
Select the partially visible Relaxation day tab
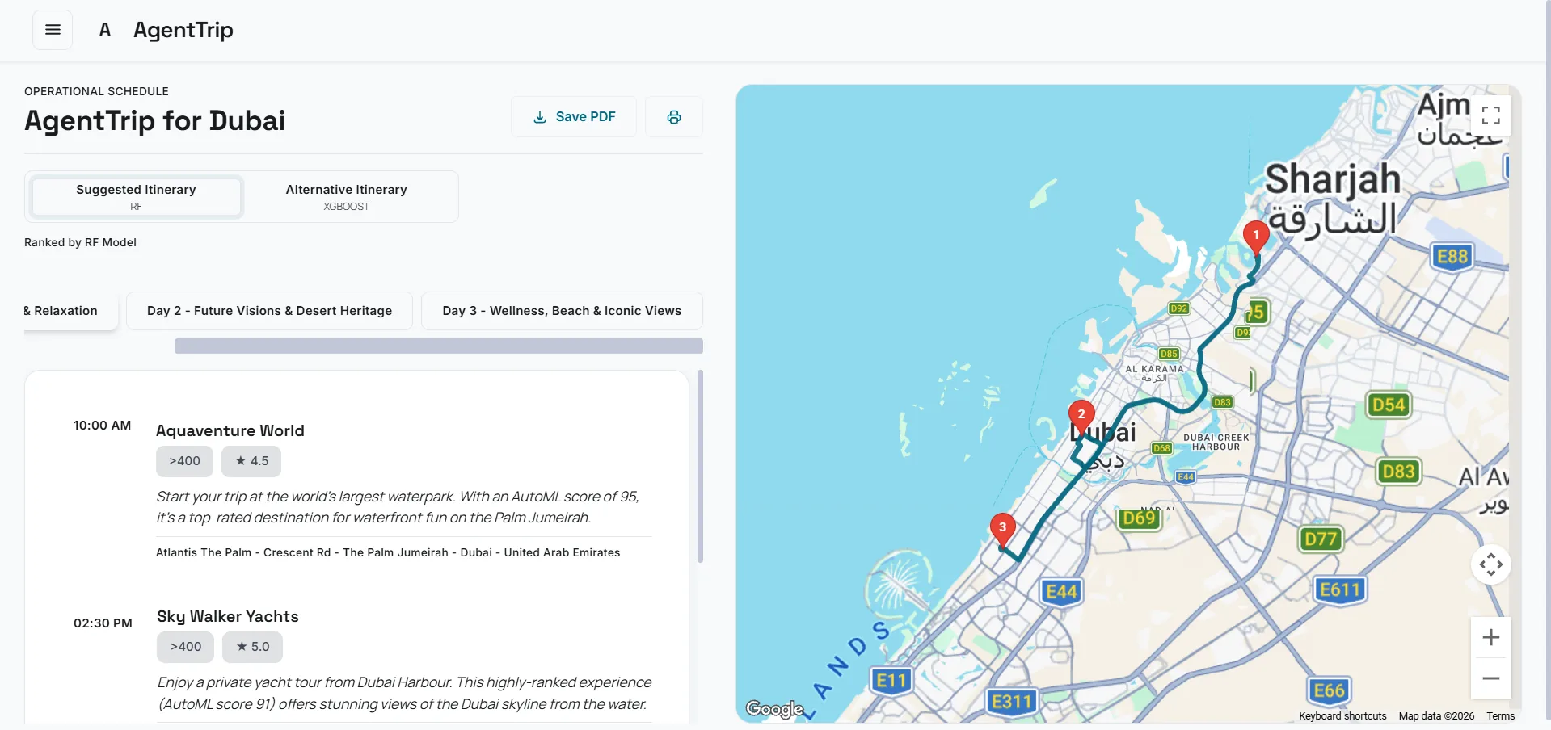70,311
